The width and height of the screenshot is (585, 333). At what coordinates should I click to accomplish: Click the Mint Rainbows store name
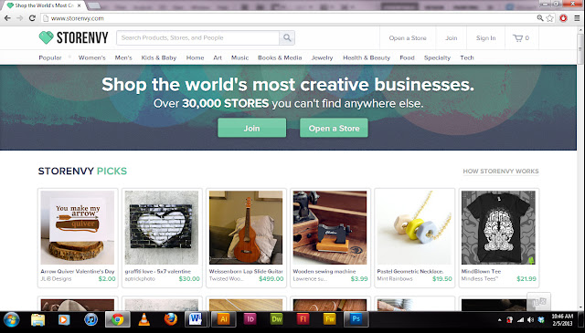[395, 278]
